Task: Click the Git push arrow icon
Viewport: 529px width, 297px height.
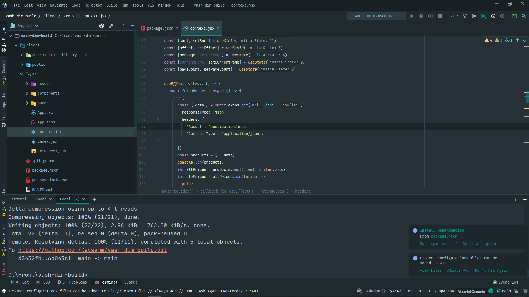Action: click(x=484, y=16)
